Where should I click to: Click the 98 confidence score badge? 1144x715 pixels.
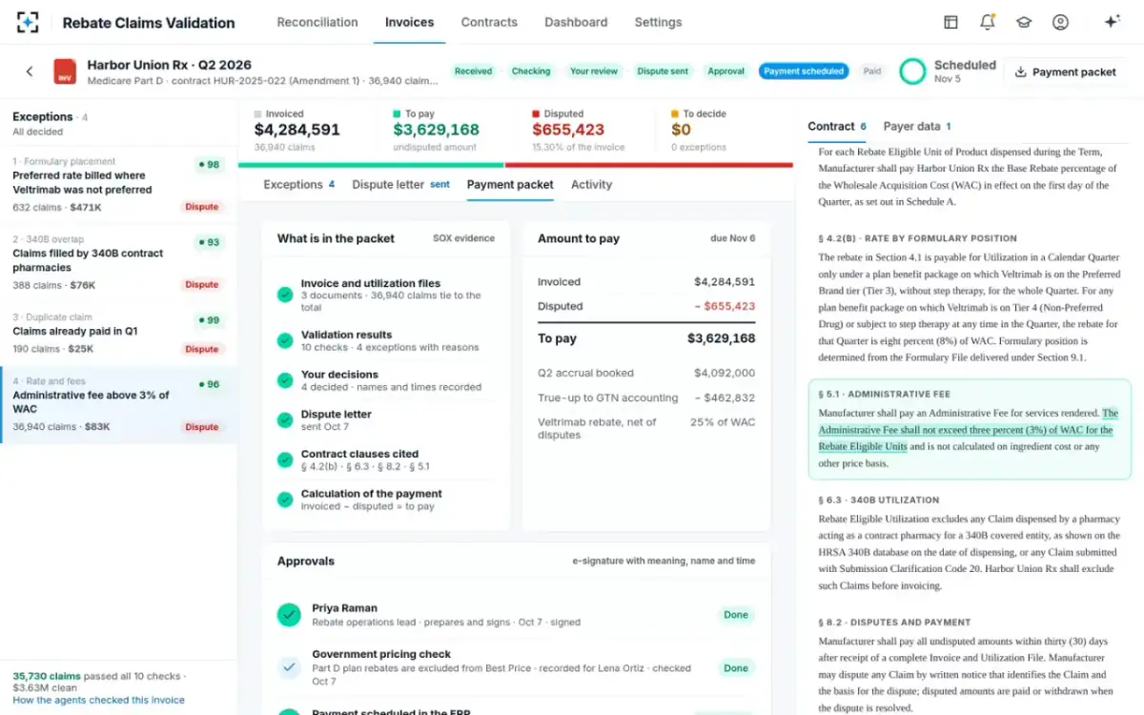(209, 165)
